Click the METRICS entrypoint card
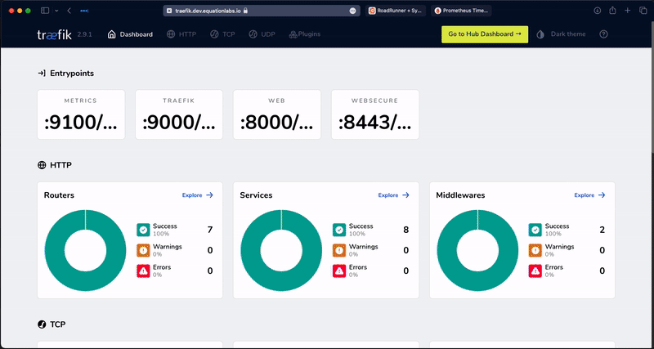 tap(81, 114)
